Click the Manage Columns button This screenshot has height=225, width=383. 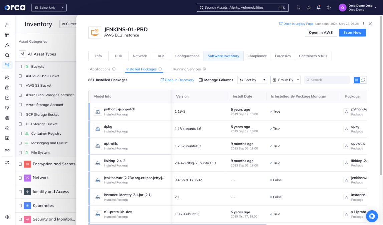(216, 80)
